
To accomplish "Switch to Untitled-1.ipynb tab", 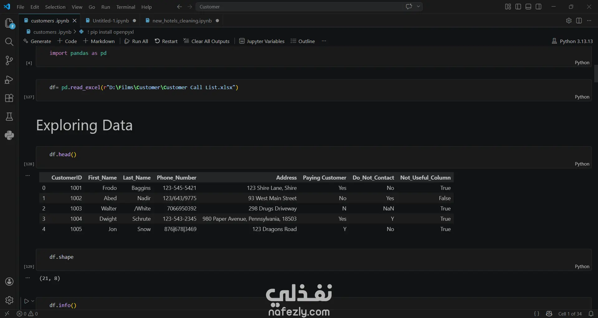I will [x=111, y=21].
